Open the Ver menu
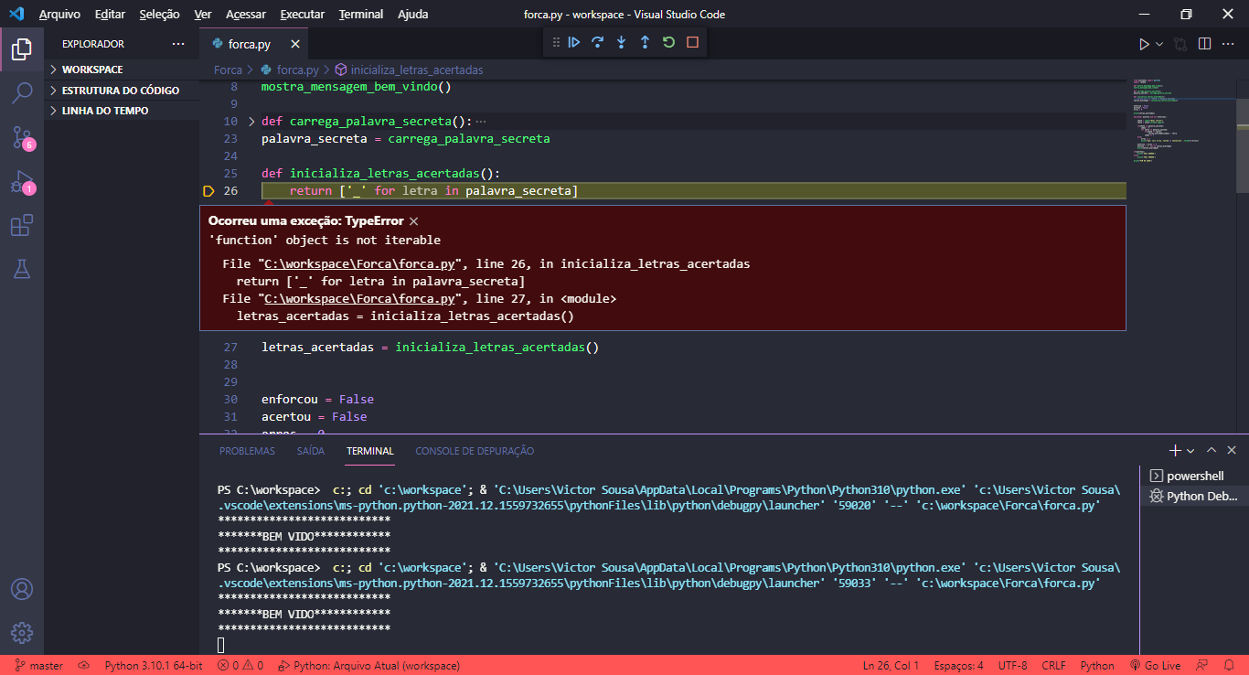1249x675 pixels. click(x=203, y=15)
